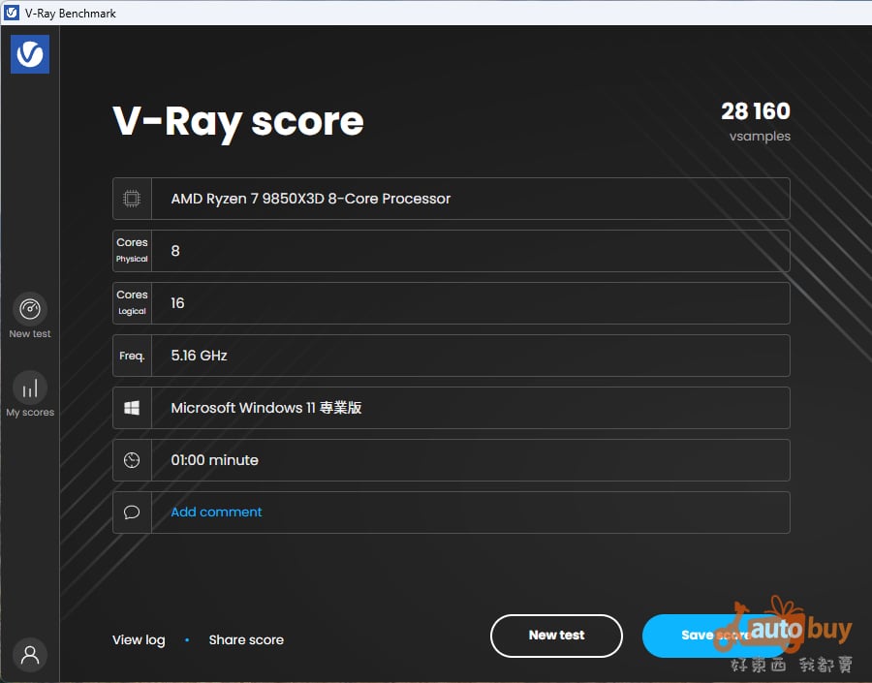
Task: Open the New test gauge icon
Action: [x=30, y=309]
